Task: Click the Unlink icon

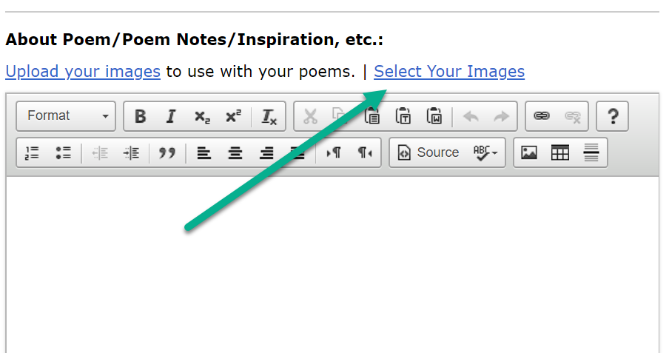Action: (x=573, y=116)
